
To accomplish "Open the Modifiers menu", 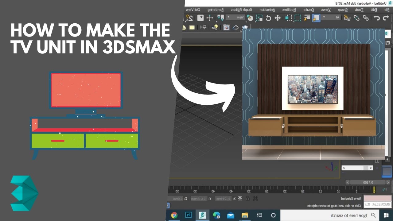I will [x=289, y=10].
